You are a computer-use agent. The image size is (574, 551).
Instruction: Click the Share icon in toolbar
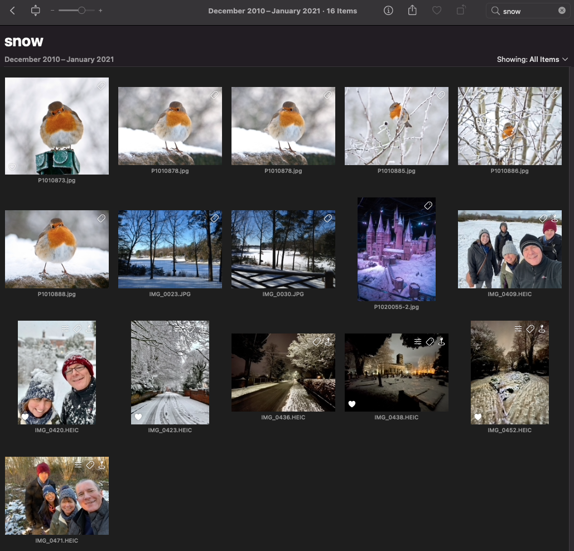412,11
